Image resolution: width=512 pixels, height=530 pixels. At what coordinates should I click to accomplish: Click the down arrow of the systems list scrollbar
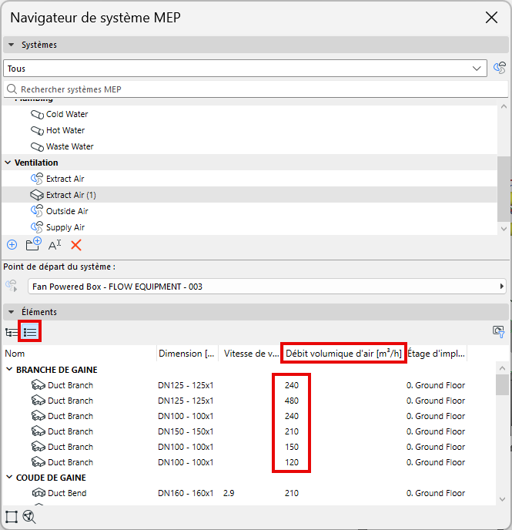(x=504, y=229)
